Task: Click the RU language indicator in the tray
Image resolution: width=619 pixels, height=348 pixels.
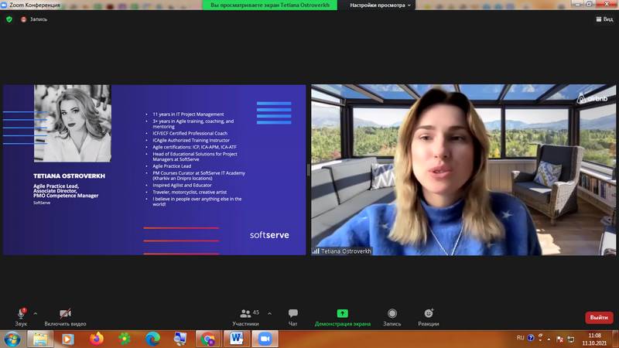Action: 520,338
